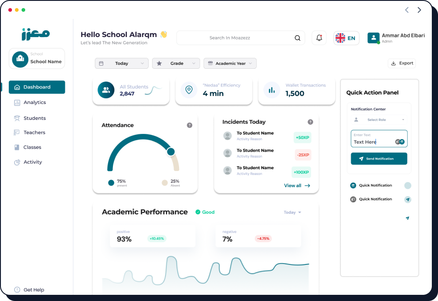Click the Export button
This screenshot has height=301, width=438.
point(401,63)
